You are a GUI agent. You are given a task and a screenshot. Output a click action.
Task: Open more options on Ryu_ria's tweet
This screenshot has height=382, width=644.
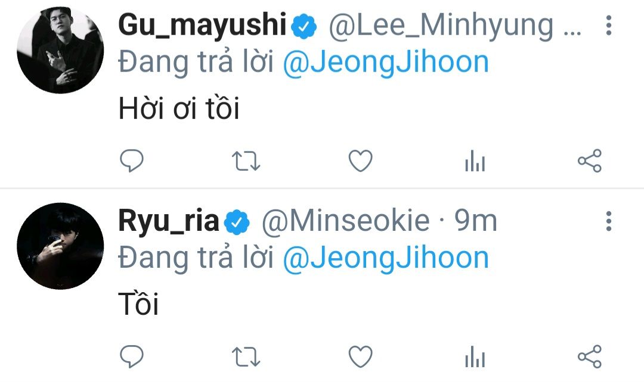(608, 221)
